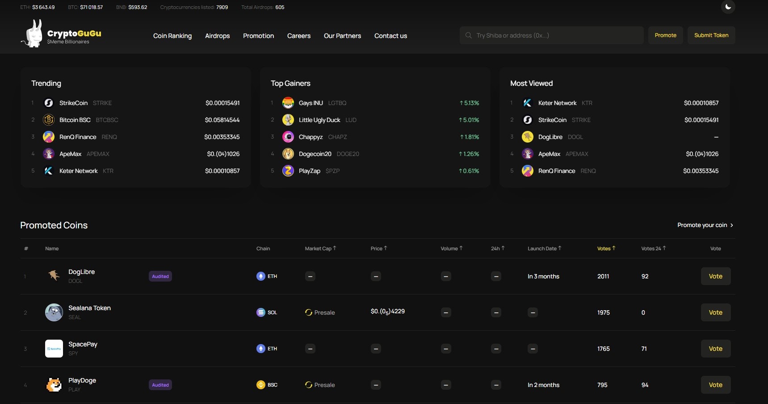Viewport: 768px width, 404px height.
Task: Sort table by Price
Action: point(379,248)
